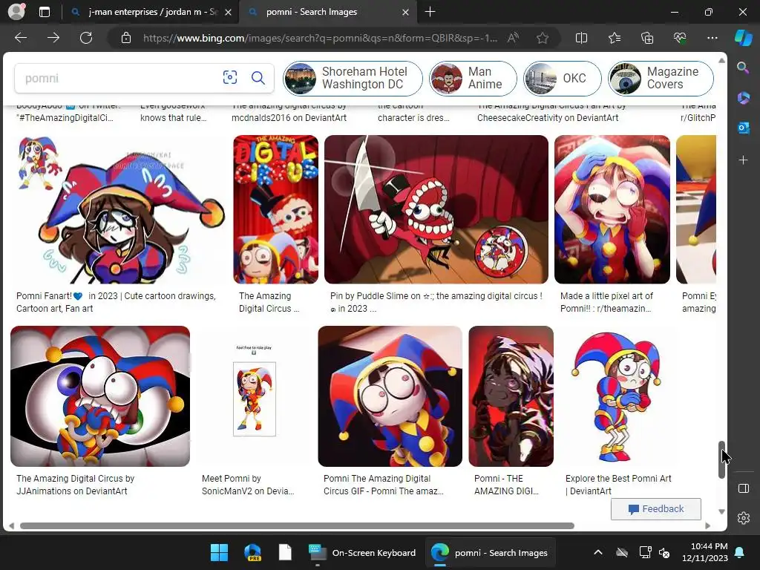
Task: Click 'Meet Pomni by SonicManV2' caption
Action: click(248, 485)
